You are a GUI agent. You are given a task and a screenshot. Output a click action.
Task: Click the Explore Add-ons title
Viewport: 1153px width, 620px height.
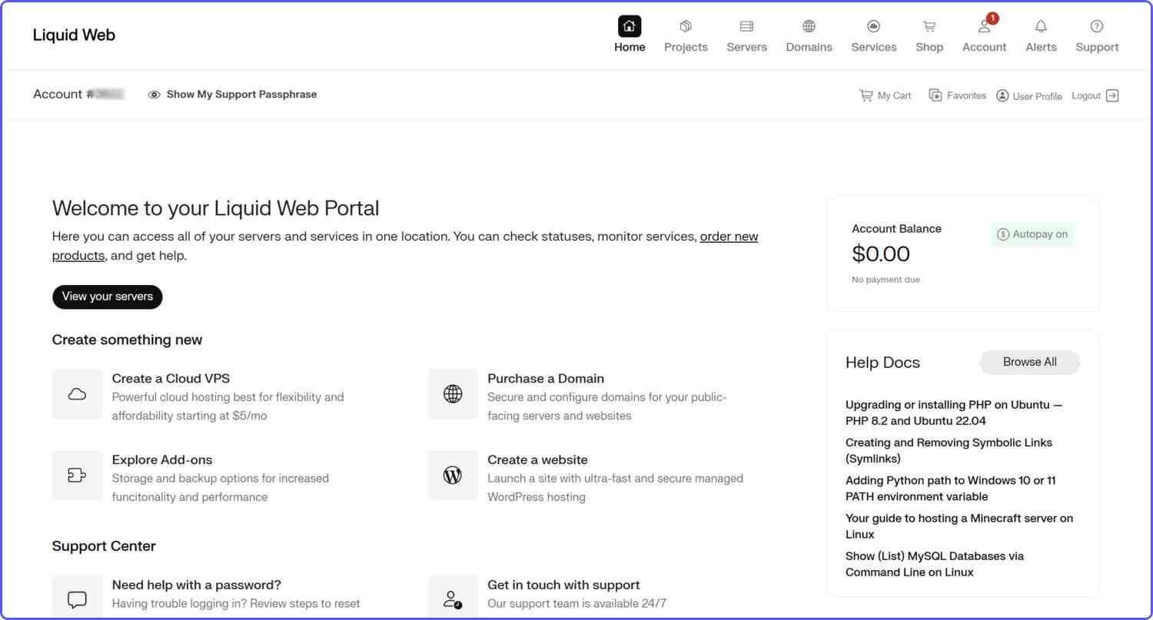(162, 459)
